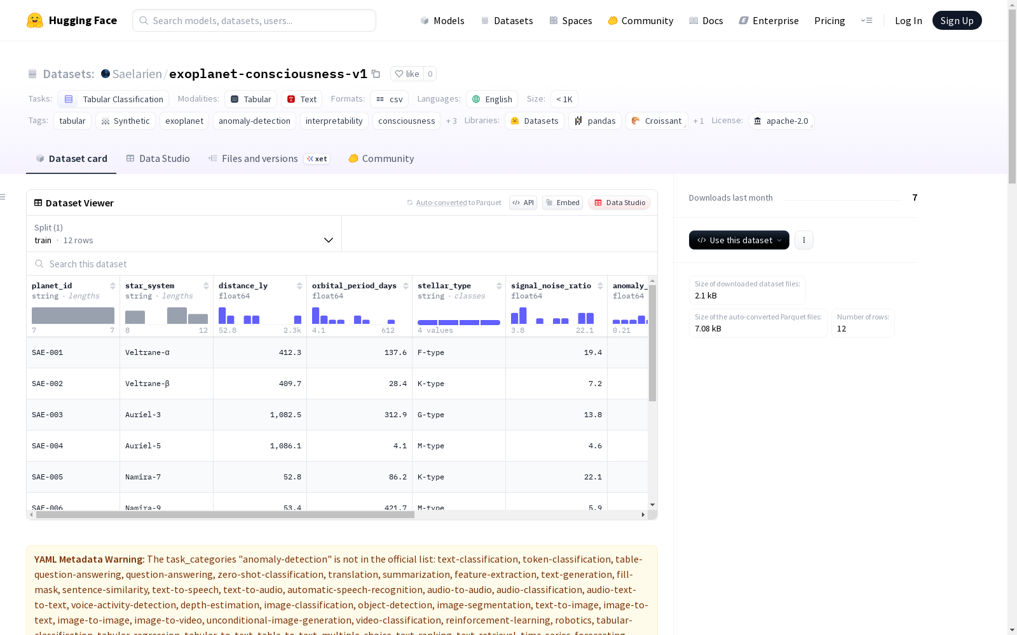
Task: Copy dataset name with the copy icon
Action: (x=376, y=74)
